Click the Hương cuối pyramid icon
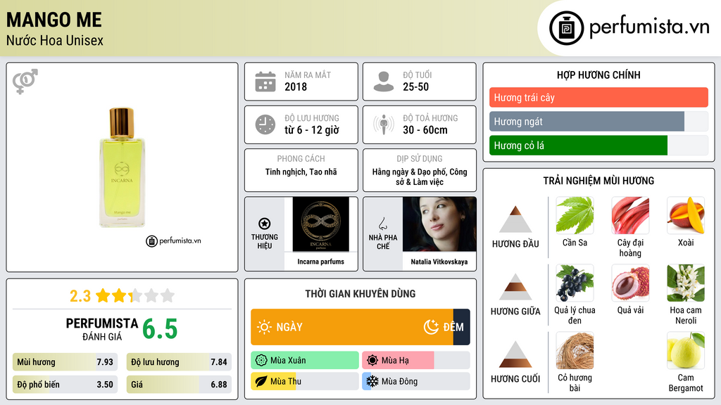 point(515,354)
